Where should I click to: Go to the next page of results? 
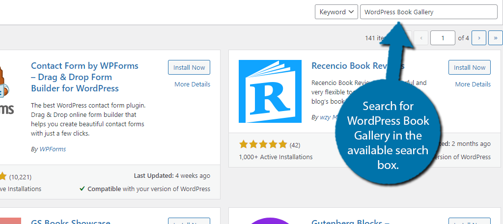point(479,38)
